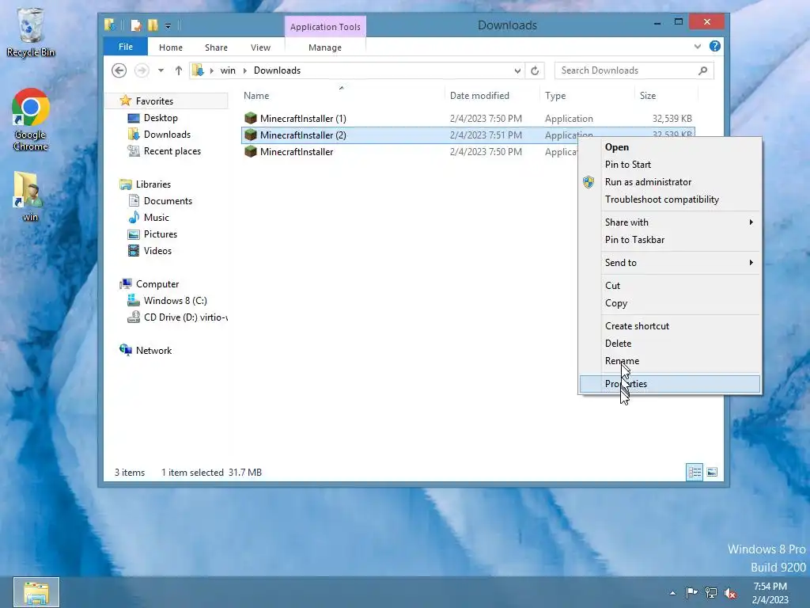810x608 pixels.
Task: Open recent locations dropdown arrow
Action: click(161, 70)
